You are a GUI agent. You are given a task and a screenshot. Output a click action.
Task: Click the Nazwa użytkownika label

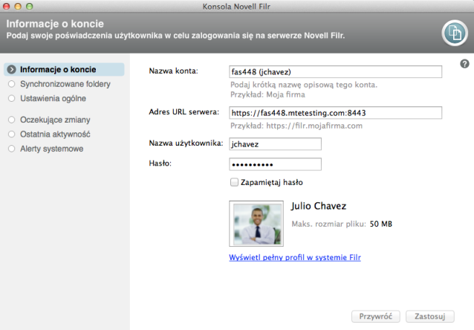coord(186,143)
